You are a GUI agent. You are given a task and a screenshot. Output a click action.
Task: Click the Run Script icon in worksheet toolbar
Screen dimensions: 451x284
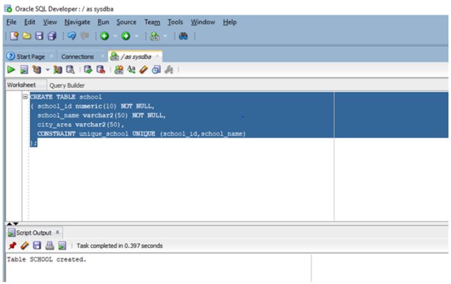pyautogui.click(x=24, y=70)
